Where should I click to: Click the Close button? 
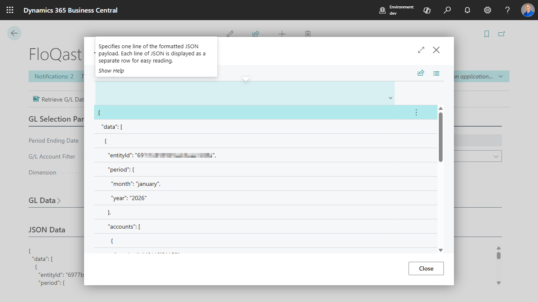pyautogui.click(x=426, y=268)
